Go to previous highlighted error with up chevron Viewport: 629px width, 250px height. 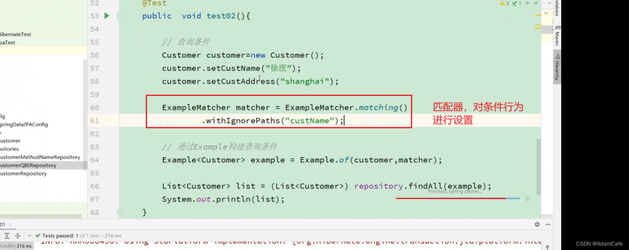(x=526, y=3)
